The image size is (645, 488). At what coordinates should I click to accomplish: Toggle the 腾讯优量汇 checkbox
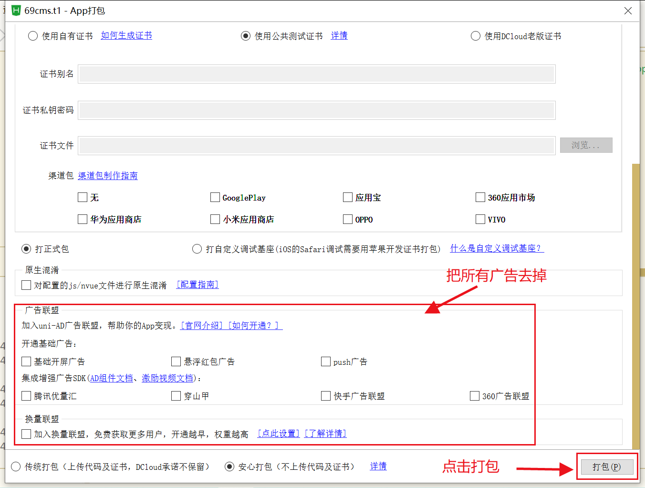click(x=26, y=396)
